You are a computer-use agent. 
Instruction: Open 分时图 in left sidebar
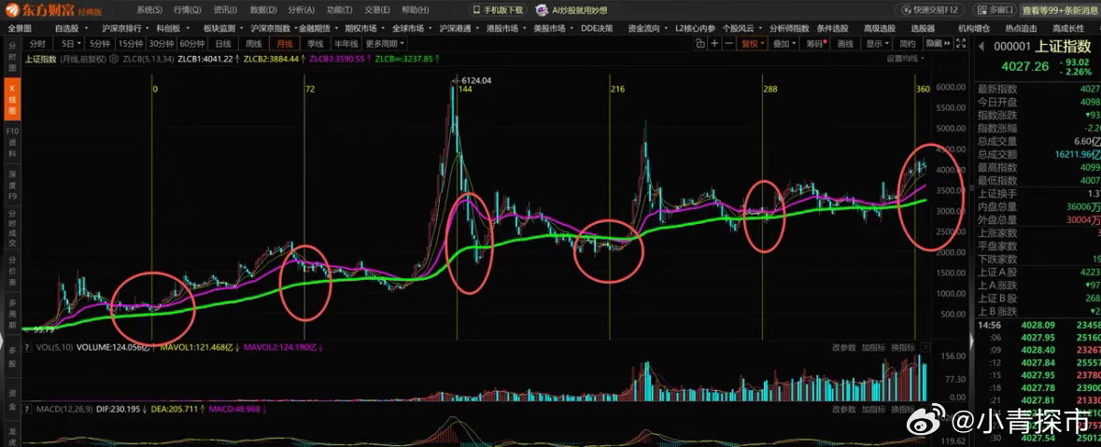(12, 55)
